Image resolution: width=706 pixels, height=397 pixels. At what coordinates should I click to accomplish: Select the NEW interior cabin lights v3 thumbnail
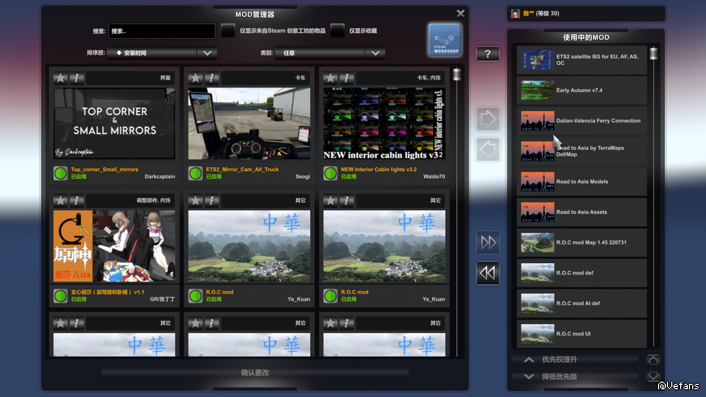(x=384, y=124)
